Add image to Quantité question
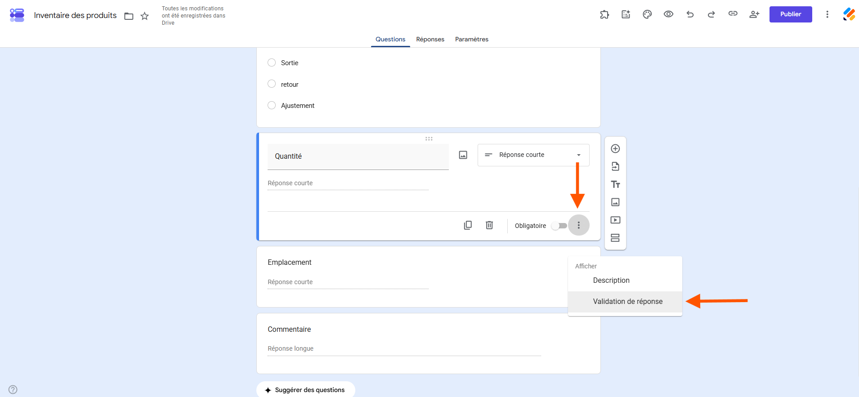859x397 pixels. pos(463,155)
